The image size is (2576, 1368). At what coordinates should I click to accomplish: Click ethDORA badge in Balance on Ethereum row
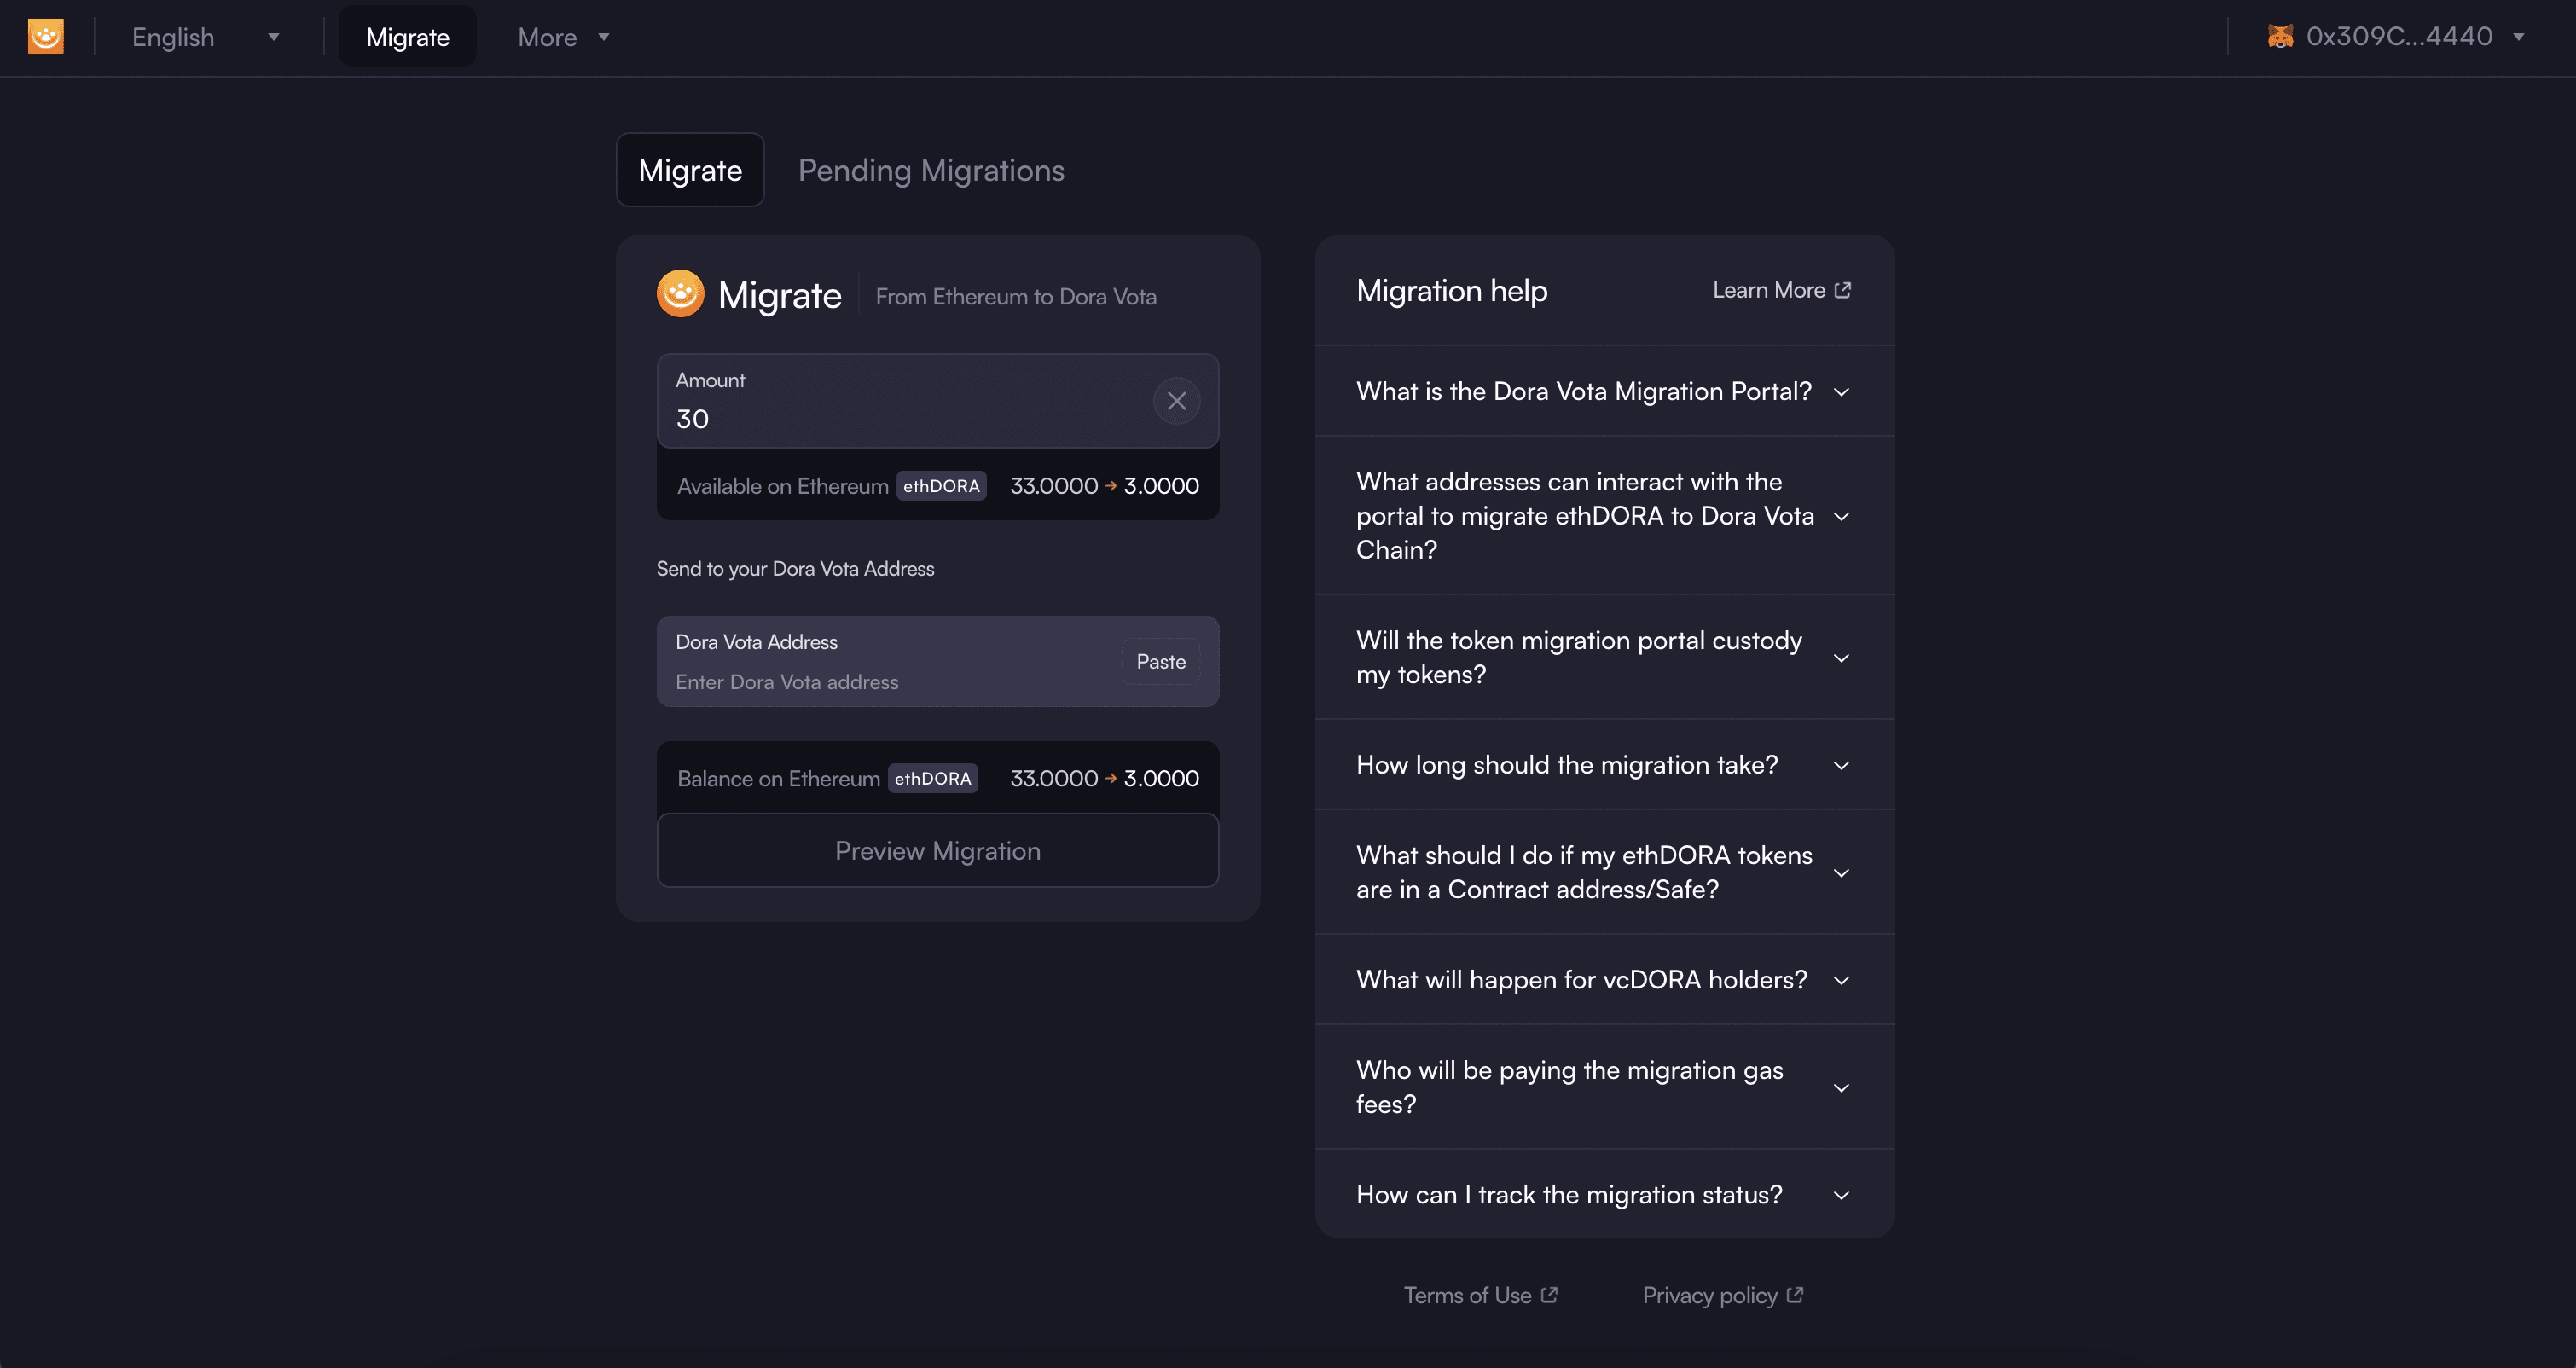[932, 778]
